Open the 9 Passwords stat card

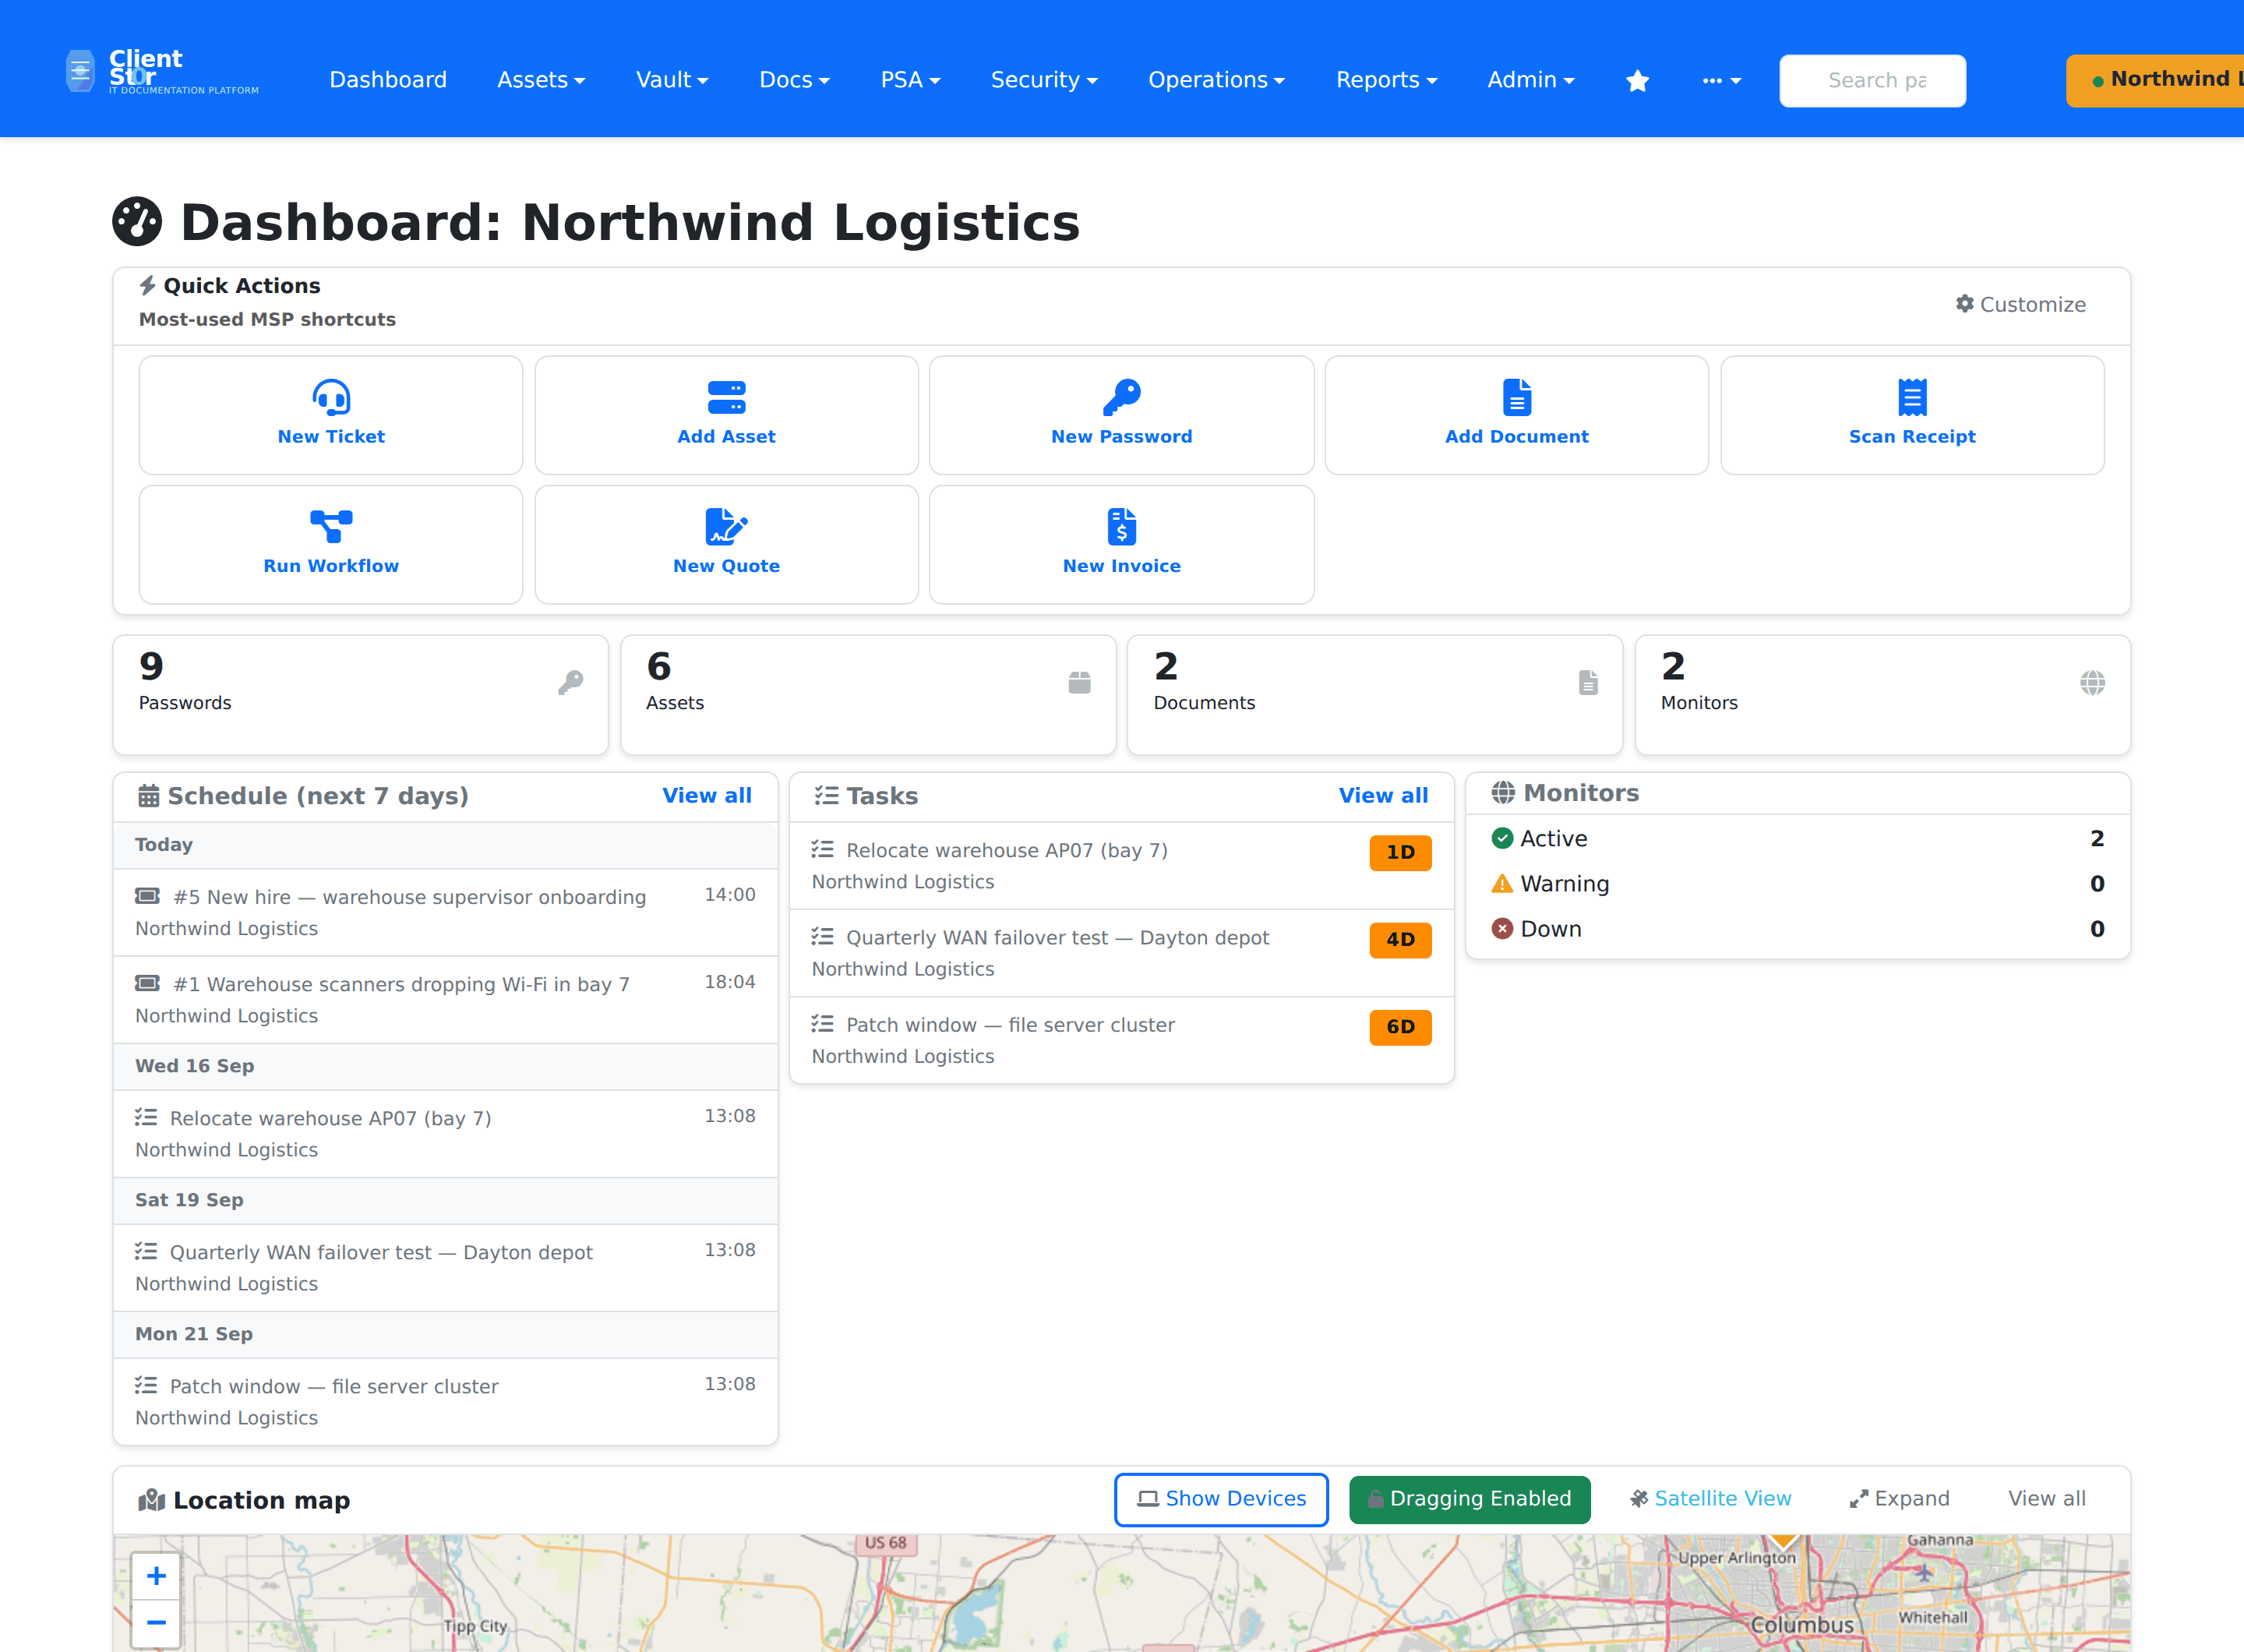click(360, 694)
